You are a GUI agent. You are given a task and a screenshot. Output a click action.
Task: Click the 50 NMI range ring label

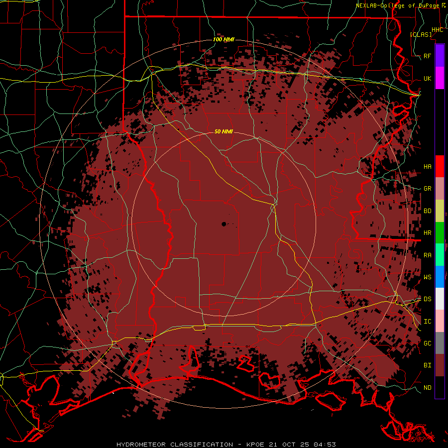(x=224, y=131)
